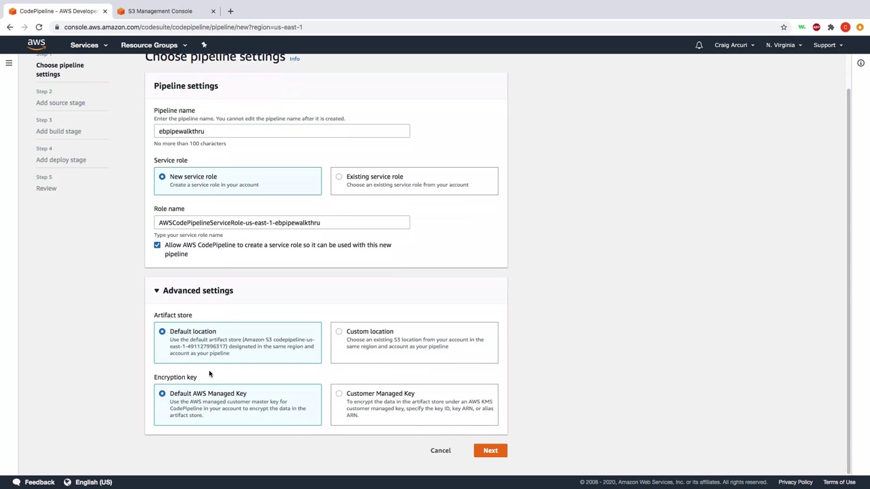
Task: Click the AWS logo home icon
Action: (37, 45)
